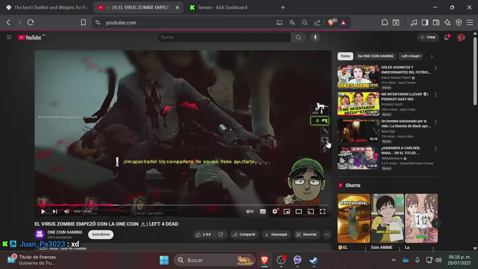478x269 pixels.
Task: Open GOLES AGONICOS video thumbnail
Action: pyautogui.click(x=358, y=77)
